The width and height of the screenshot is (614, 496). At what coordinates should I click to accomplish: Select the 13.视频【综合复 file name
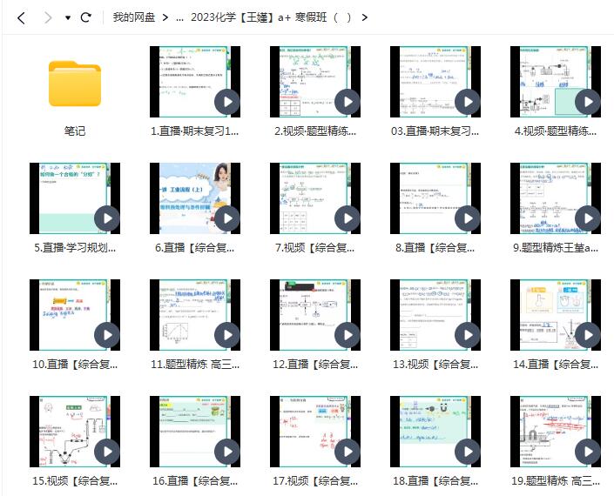(435, 364)
